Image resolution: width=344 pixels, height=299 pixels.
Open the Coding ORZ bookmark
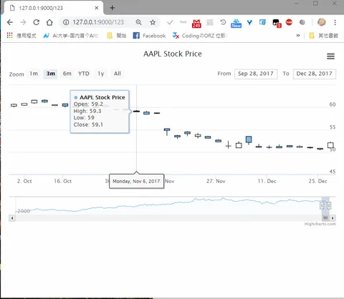200,36
